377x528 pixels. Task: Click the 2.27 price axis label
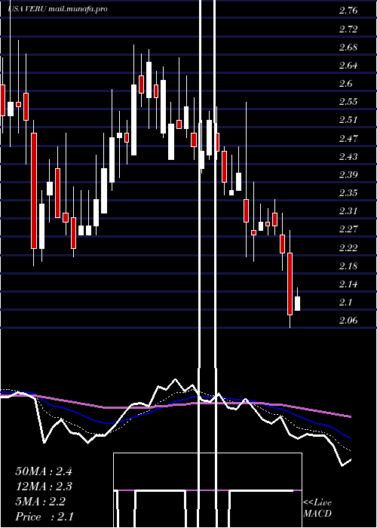[x=348, y=229]
